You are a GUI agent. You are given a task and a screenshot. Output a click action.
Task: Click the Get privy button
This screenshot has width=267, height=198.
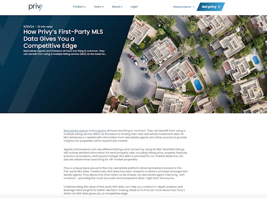click(x=210, y=7)
